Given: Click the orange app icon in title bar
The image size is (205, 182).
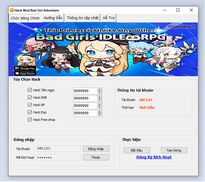Looking at the screenshot, I should [x=12, y=10].
